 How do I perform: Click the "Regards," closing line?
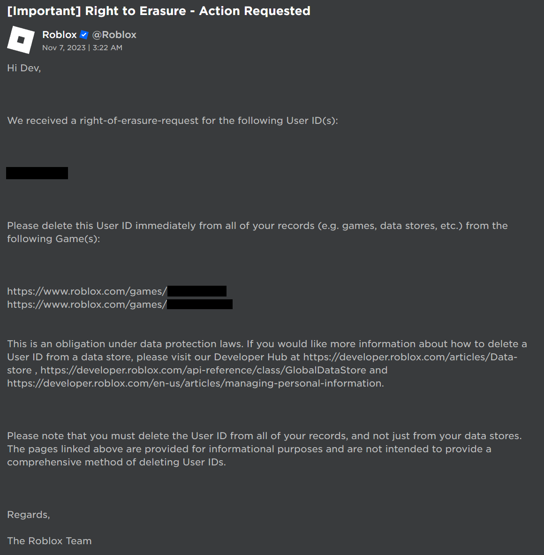tap(28, 515)
